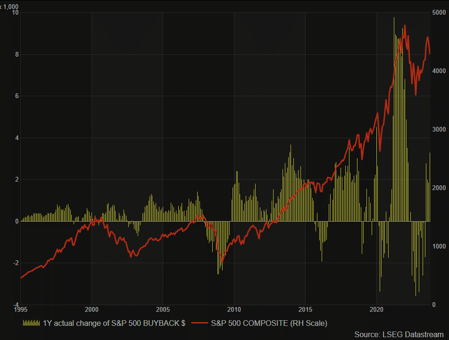Click the 1000 tick on right axis
The image size is (449, 340).
click(x=439, y=246)
